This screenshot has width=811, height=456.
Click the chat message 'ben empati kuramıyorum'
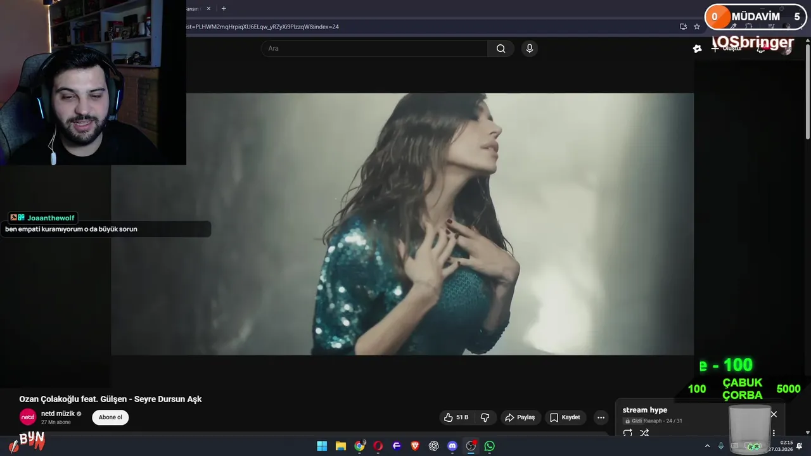tap(44, 229)
